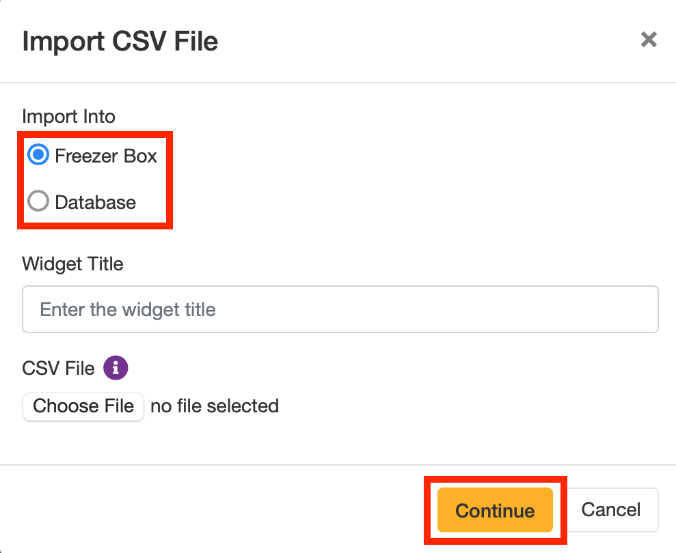Dismiss dialog using the X icon
This screenshot has height=553, width=676.
coord(649,40)
